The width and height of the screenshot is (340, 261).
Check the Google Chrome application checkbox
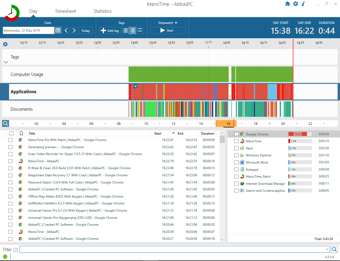pyautogui.click(x=236, y=134)
